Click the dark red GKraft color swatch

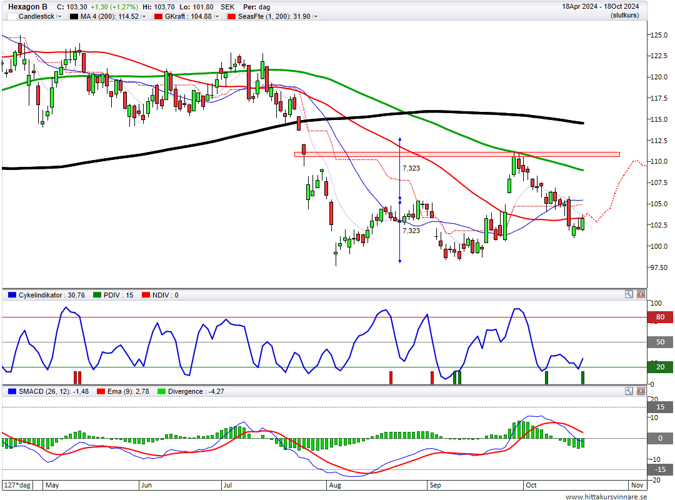[x=158, y=16]
